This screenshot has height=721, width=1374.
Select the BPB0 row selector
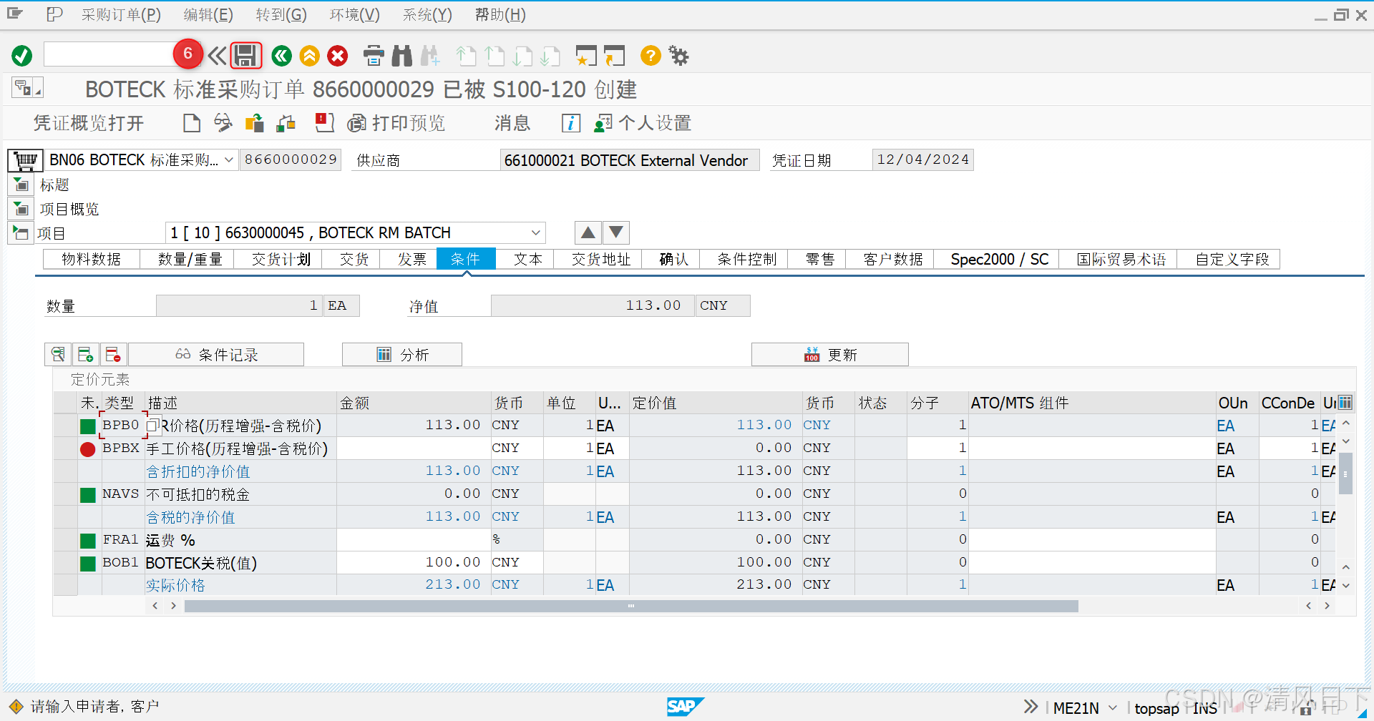pyautogui.click(x=66, y=426)
